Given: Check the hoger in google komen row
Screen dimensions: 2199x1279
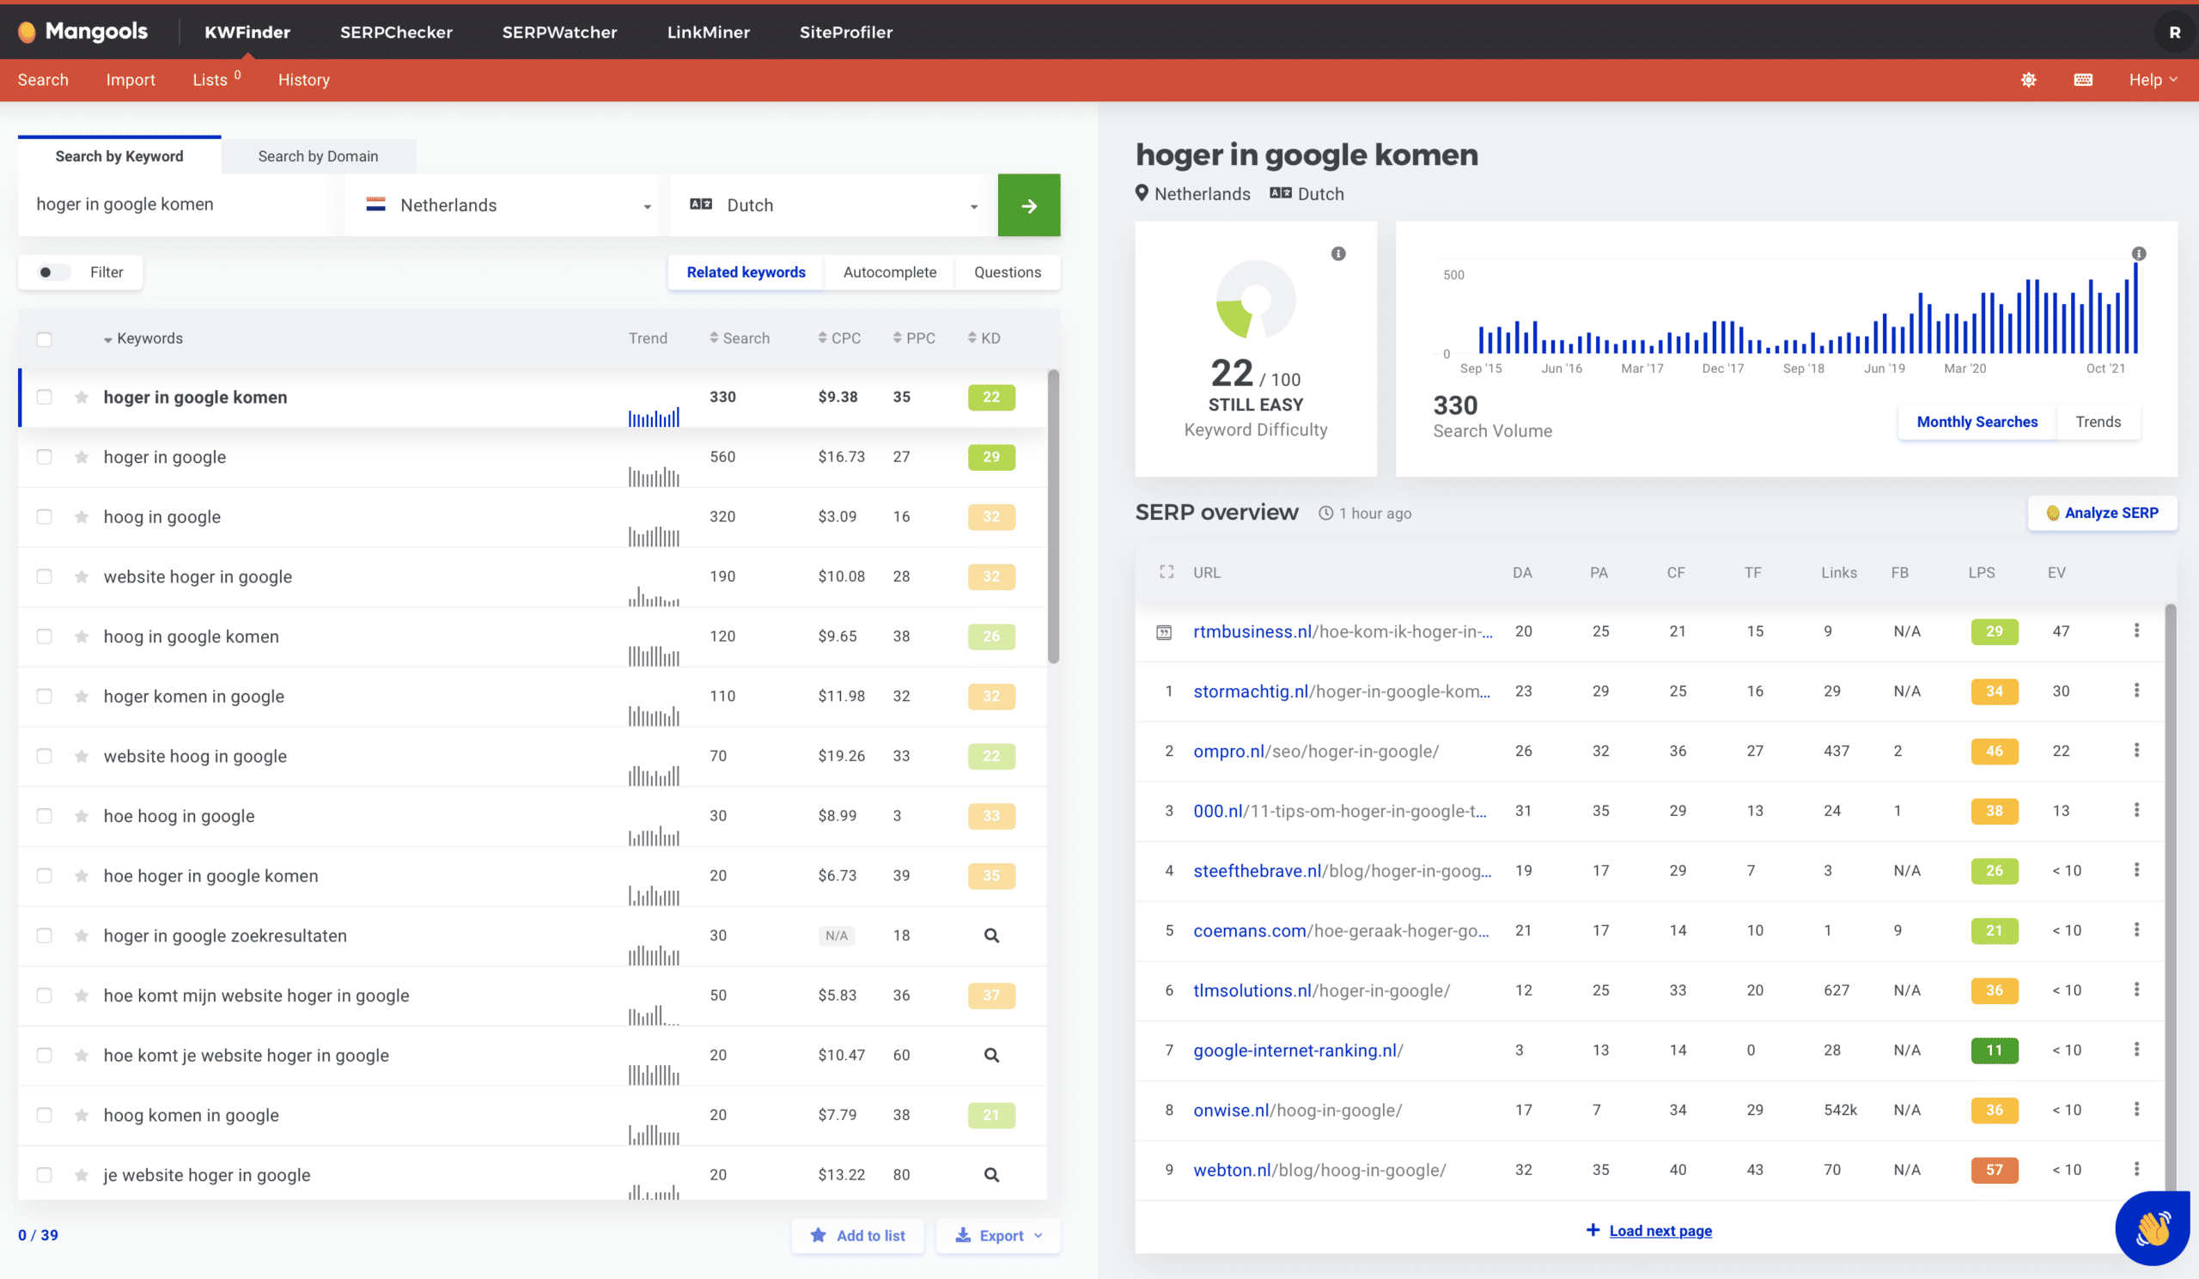Looking at the screenshot, I should pyautogui.click(x=45, y=397).
